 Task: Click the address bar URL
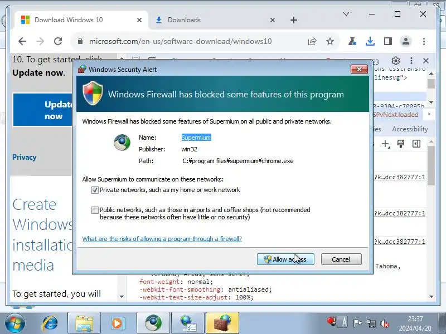(x=180, y=41)
